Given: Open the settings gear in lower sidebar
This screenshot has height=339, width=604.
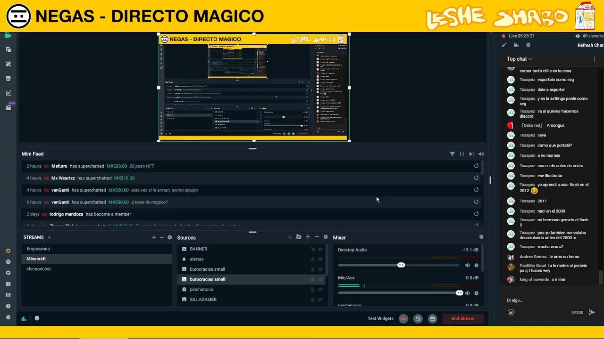Looking at the screenshot, I should 8,317.
